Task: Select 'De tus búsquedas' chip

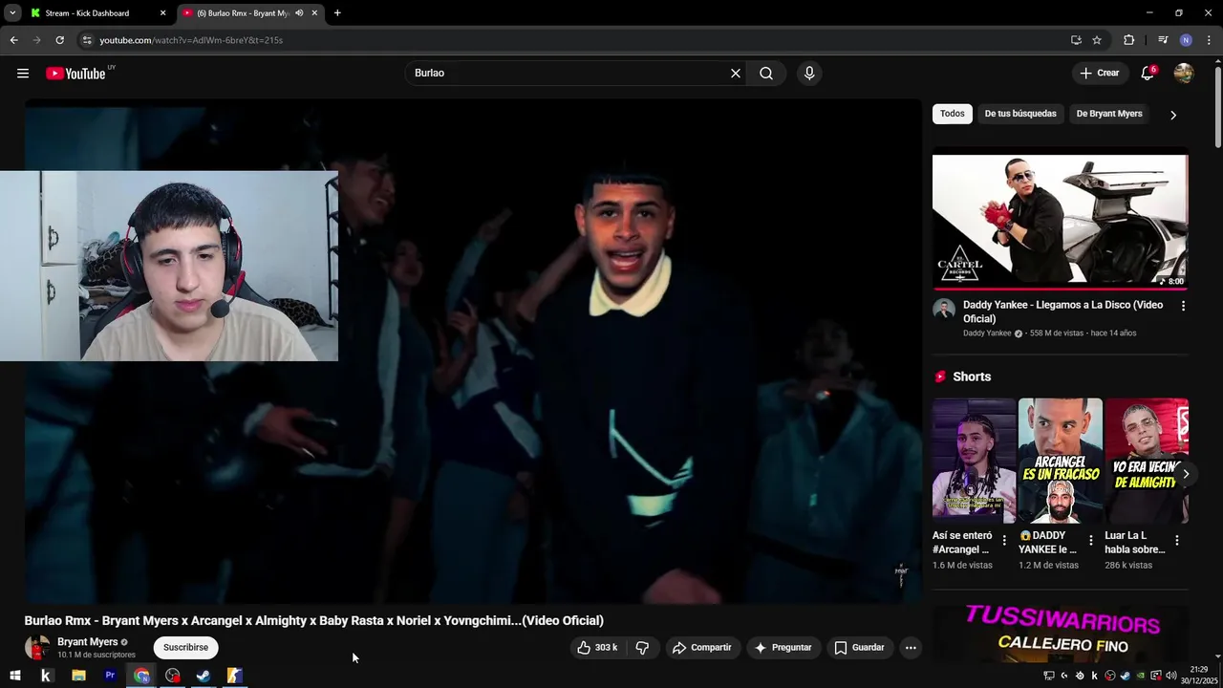Action: pos(1020,114)
